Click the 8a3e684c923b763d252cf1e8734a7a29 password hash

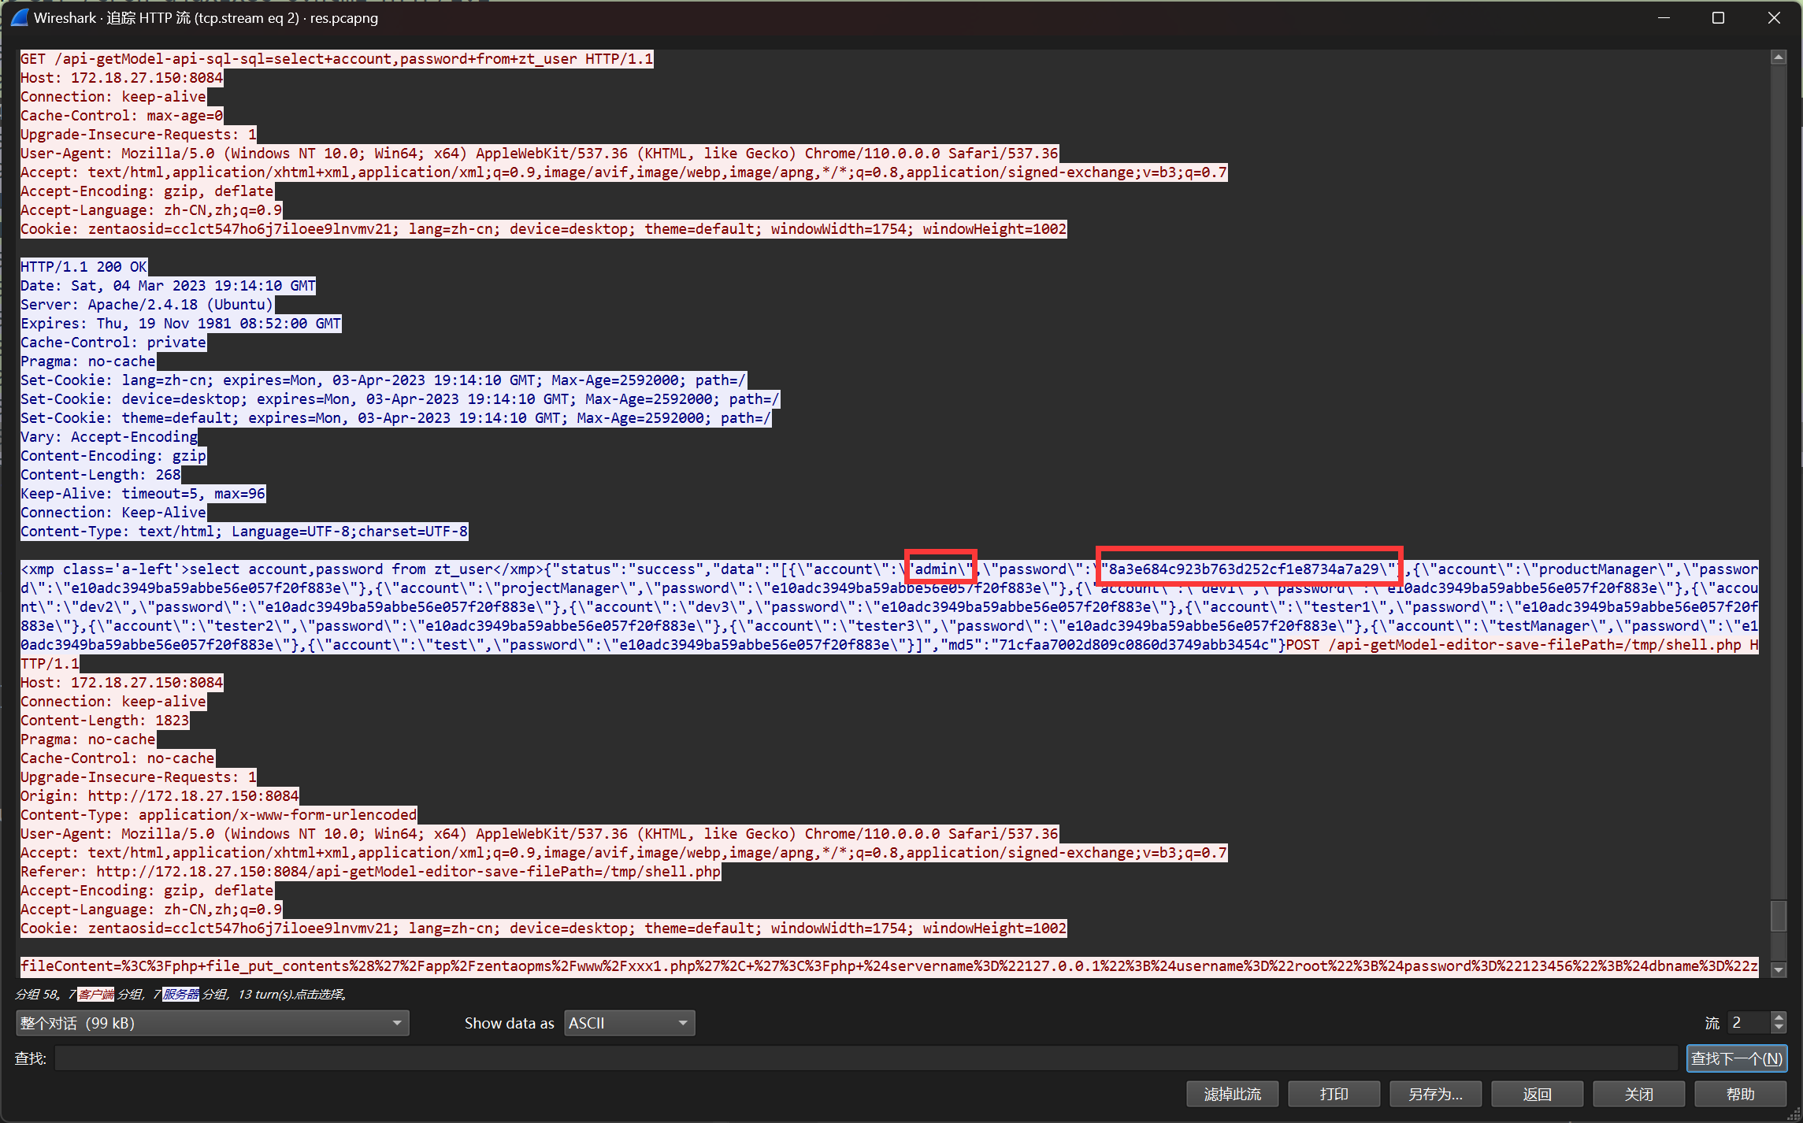click(x=1244, y=569)
